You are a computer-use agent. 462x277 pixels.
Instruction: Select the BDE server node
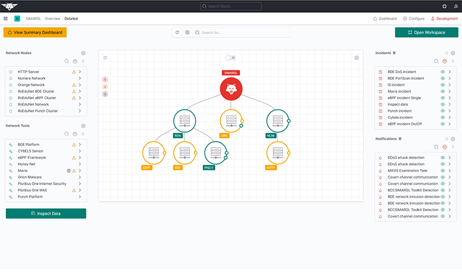tap(184, 153)
